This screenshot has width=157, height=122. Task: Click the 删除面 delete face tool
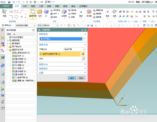click(97, 17)
